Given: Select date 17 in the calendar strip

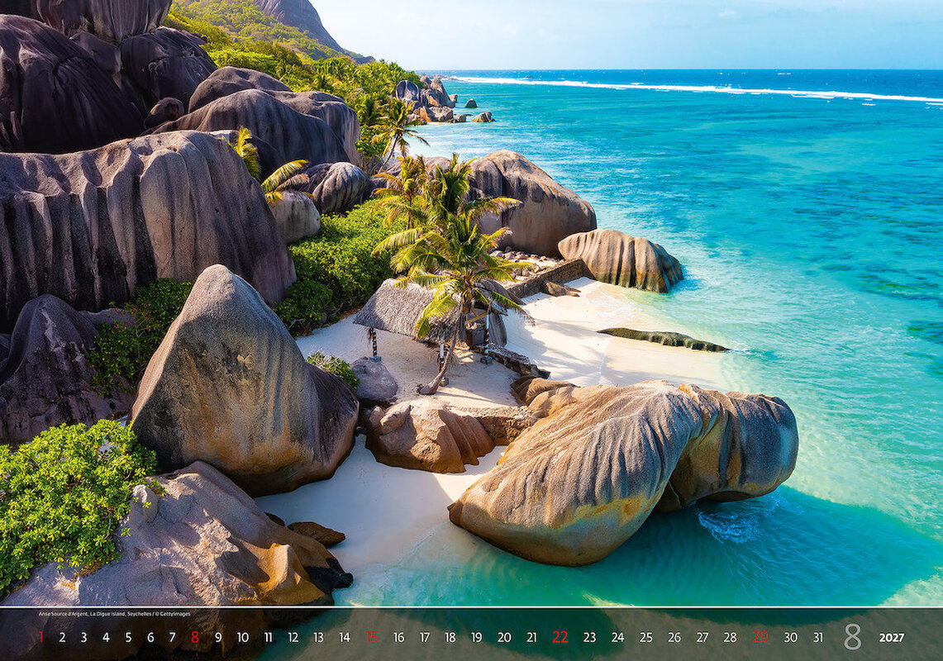Looking at the screenshot, I should 425,638.
